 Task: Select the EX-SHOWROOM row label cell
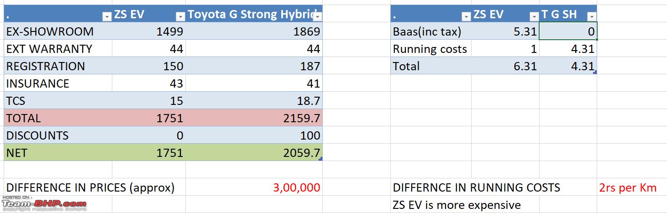(58, 31)
